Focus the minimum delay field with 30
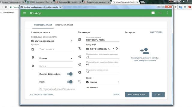192x108 pixels. [103, 57]
